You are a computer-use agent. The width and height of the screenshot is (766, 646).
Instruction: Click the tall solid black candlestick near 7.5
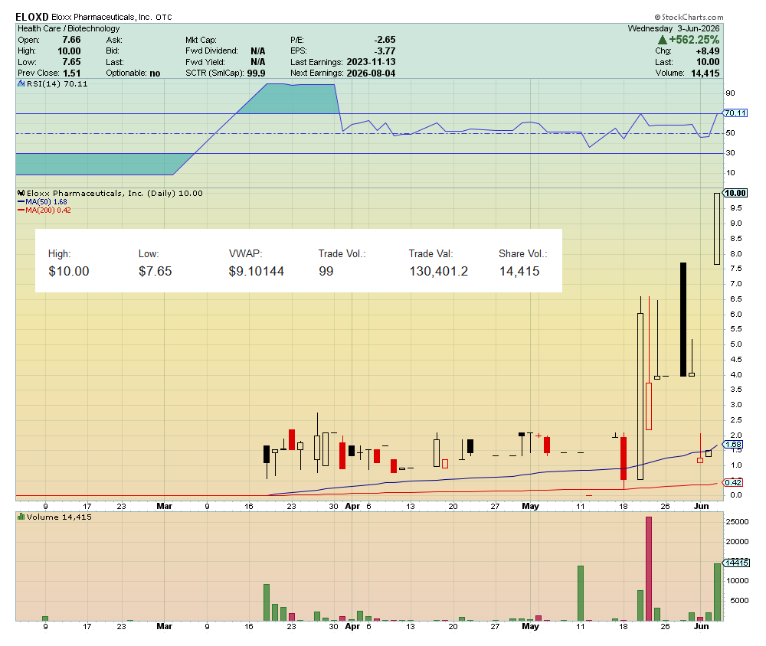(683, 319)
